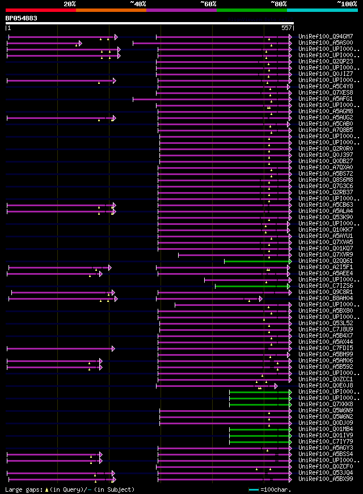Select the UniRef100_A5AEE4 label

(326, 274)
